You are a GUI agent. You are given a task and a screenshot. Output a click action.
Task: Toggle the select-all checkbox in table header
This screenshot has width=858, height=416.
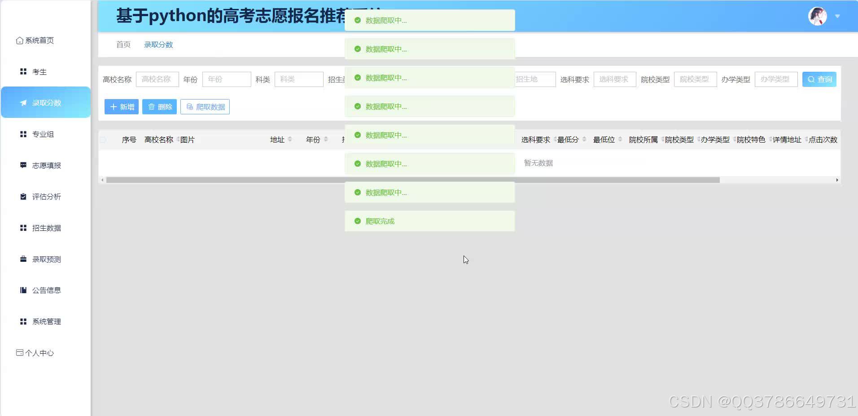pyautogui.click(x=103, y=140)
